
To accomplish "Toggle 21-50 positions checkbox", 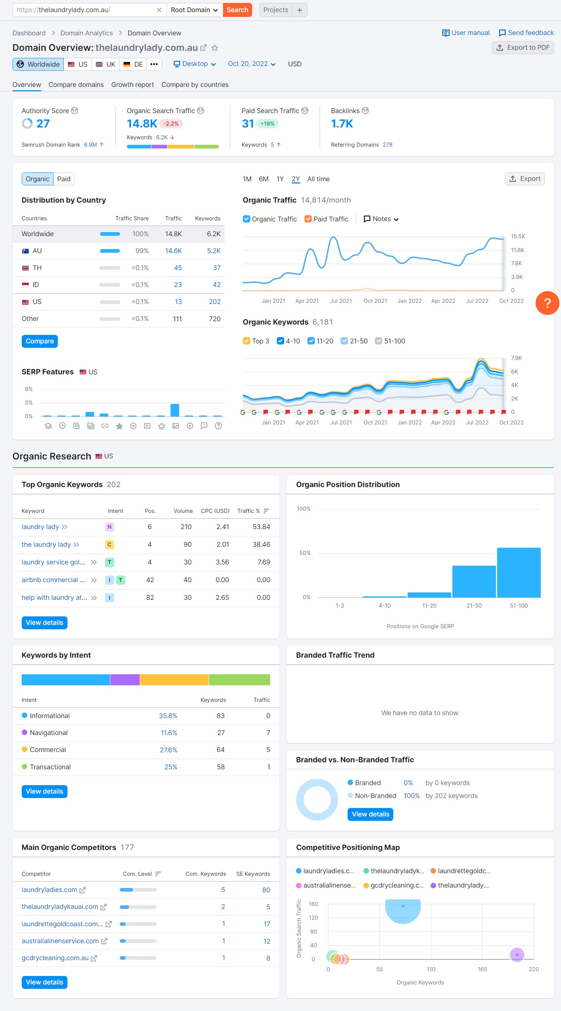I will coord(344,341).
